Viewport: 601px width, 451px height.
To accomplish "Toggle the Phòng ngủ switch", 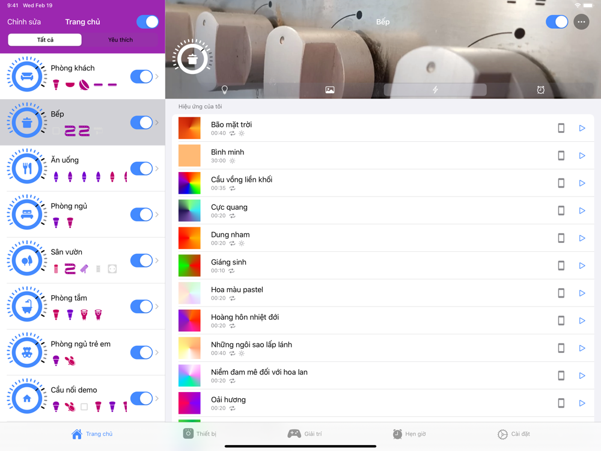I will point(141,215).
